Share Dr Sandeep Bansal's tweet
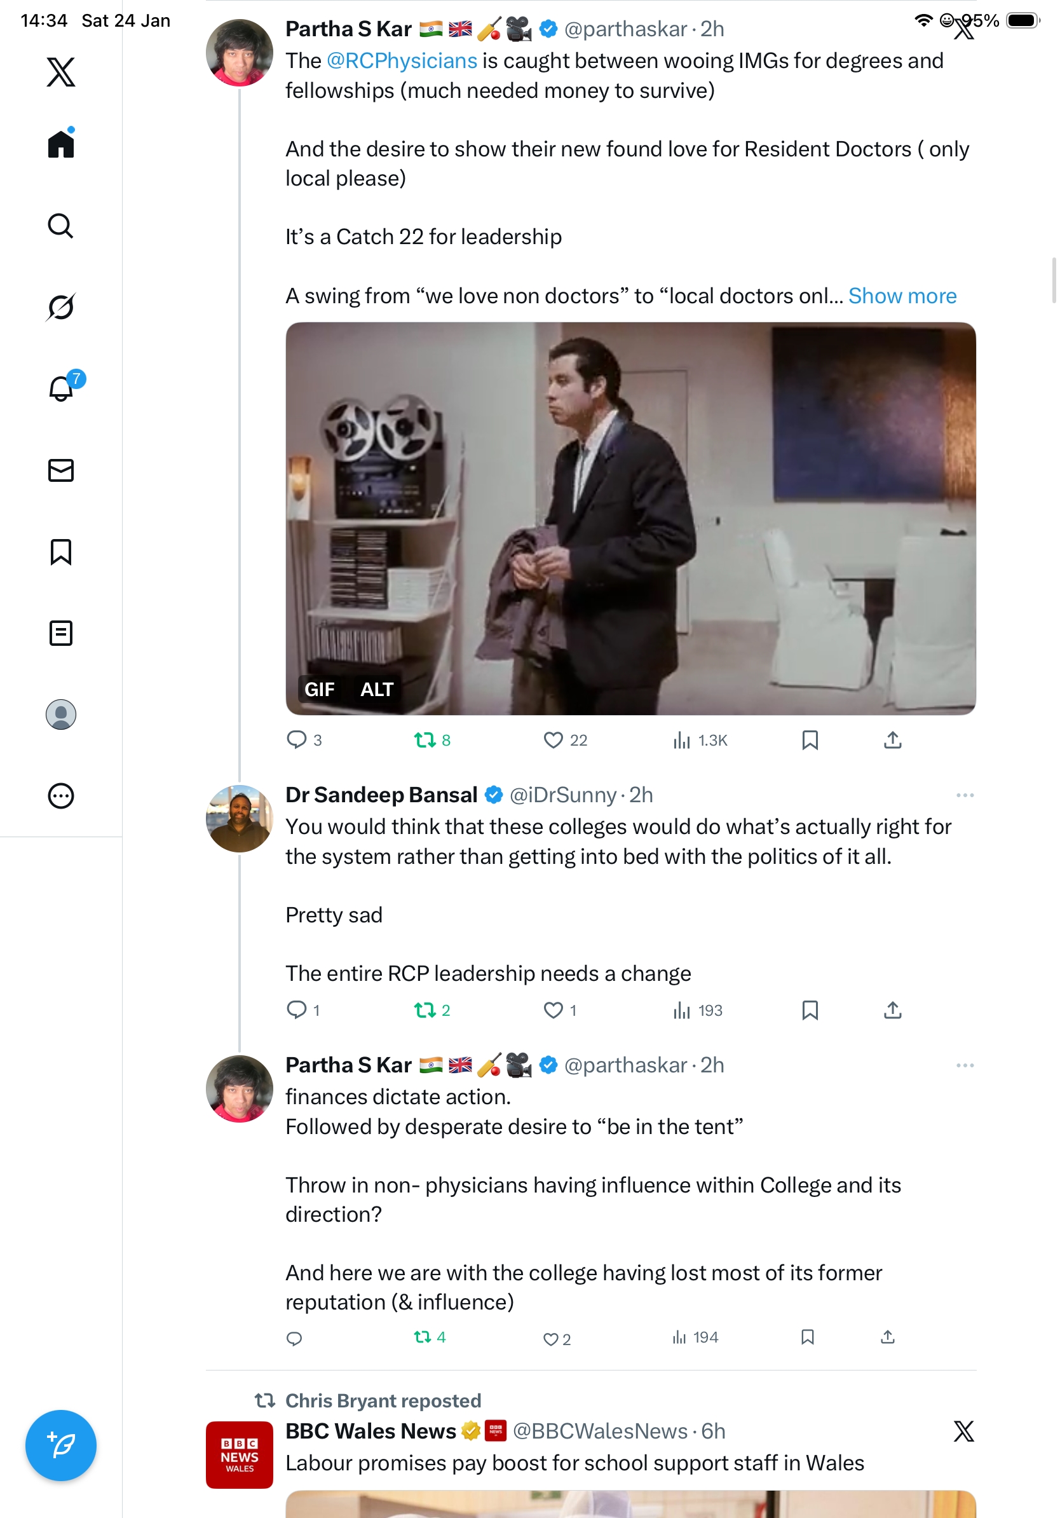This screenshot has height=1518, width=1060. click(892, 1009)
